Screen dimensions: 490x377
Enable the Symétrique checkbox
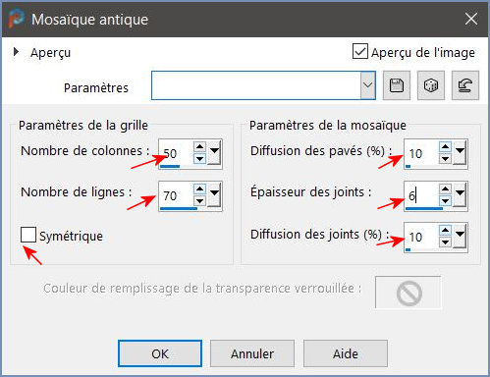pyautogui.click(x=28, y=235)
